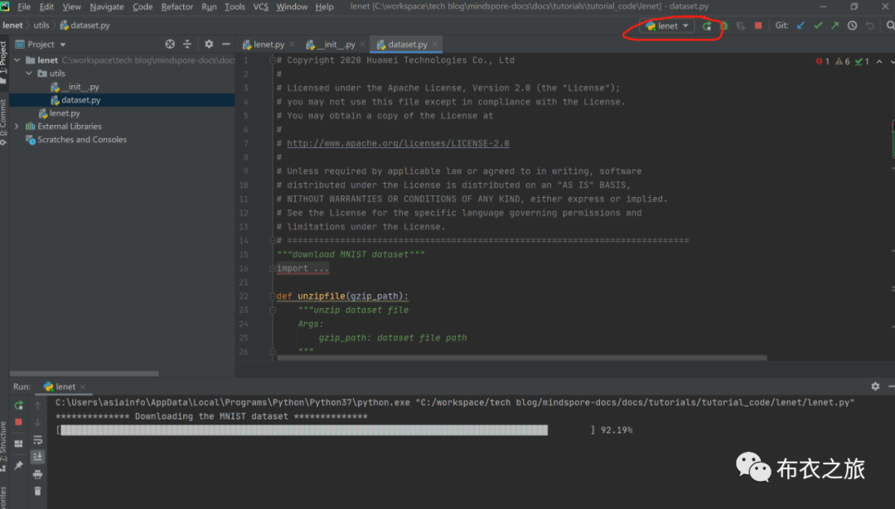Click Down the stack trace arrow
The image size is (895, 509).
37,422
